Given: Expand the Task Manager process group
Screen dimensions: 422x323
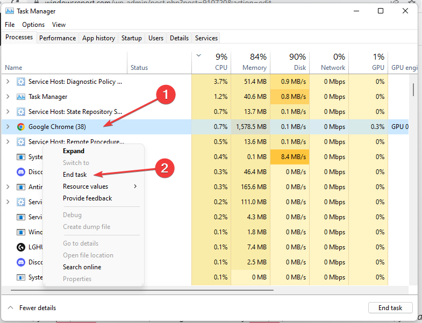Looking at the screenshot, I should tap(8, 97).
